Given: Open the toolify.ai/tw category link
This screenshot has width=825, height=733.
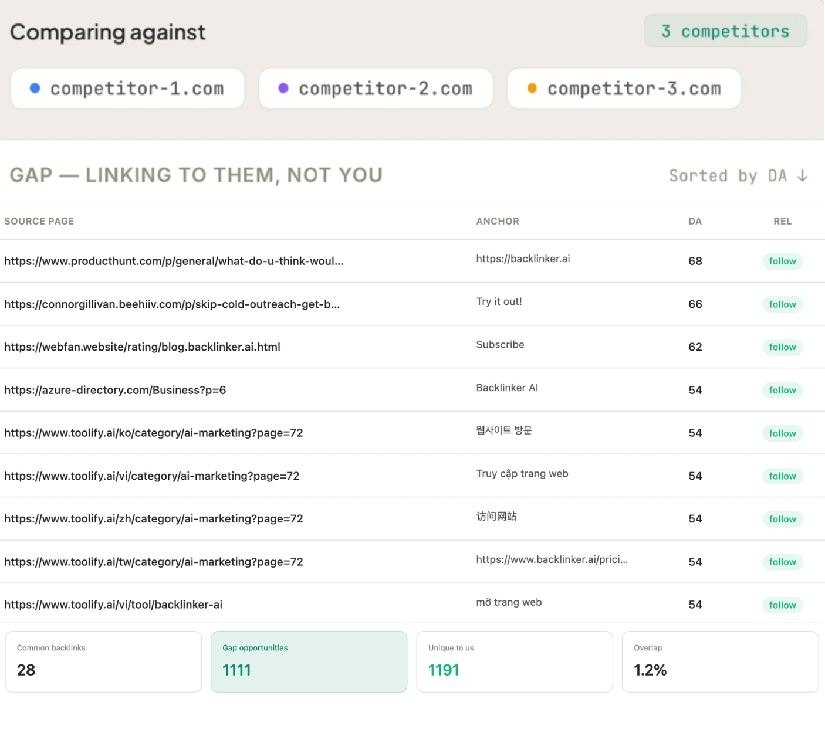Looking at the screenshot, I should point(154,562).
